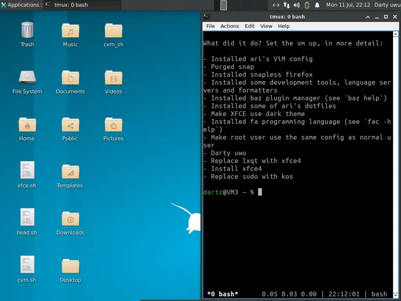401x301 pixels.
Task: Select the Downloads folder icon
Action: 70,223
